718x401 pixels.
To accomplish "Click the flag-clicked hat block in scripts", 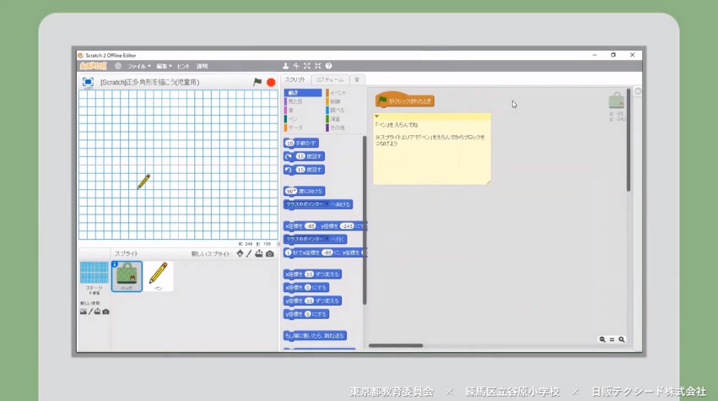I will point(405,100).
